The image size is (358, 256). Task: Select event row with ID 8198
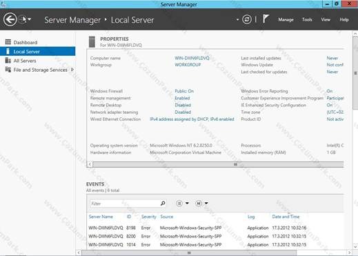(x=215, y=228)
